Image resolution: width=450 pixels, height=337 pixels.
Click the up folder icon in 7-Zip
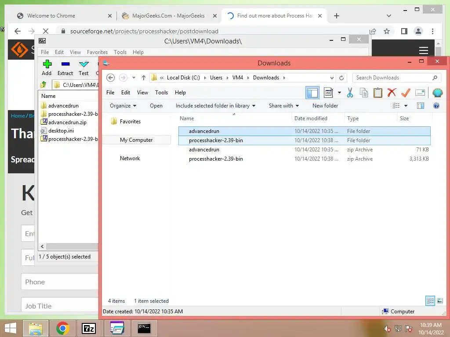point(44,85)
